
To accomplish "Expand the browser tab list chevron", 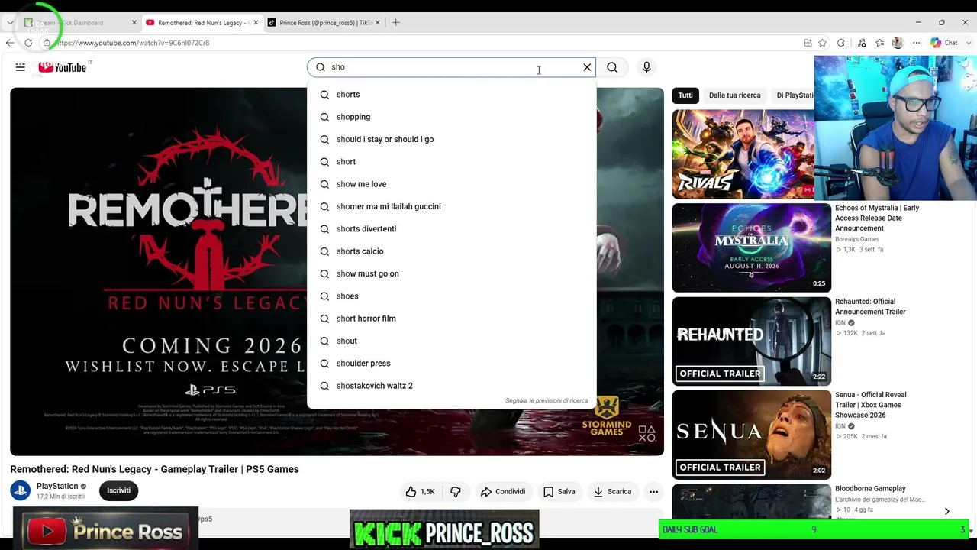I will pyautogui.click(x=9, y=23).
